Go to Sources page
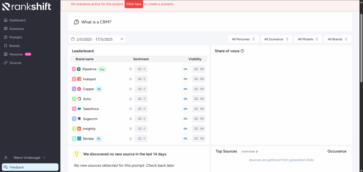This screenshot has width=363, height=172. tap(16, 63)
